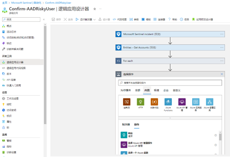
Task: Go to Microsoft Sentinel | 自动化 breadcrumb
Action: point(26,2)
